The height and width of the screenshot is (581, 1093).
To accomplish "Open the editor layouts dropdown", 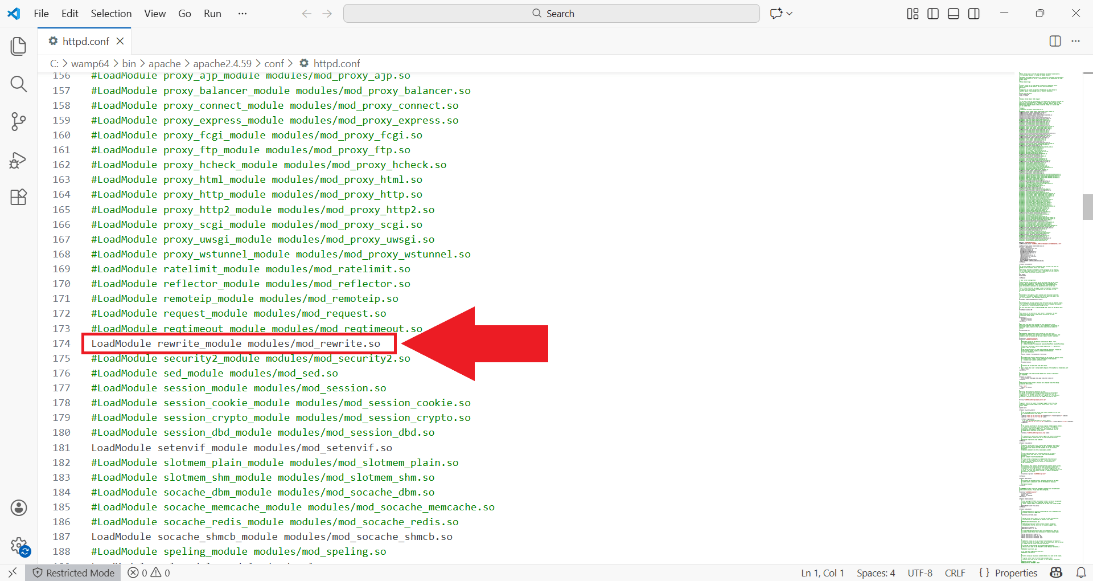I will [911, 13].
